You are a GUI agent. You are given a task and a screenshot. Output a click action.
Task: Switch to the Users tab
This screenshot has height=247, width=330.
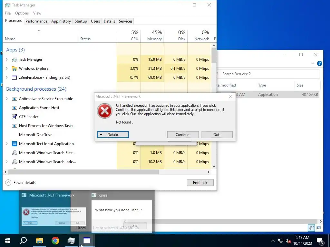point(95,21)
